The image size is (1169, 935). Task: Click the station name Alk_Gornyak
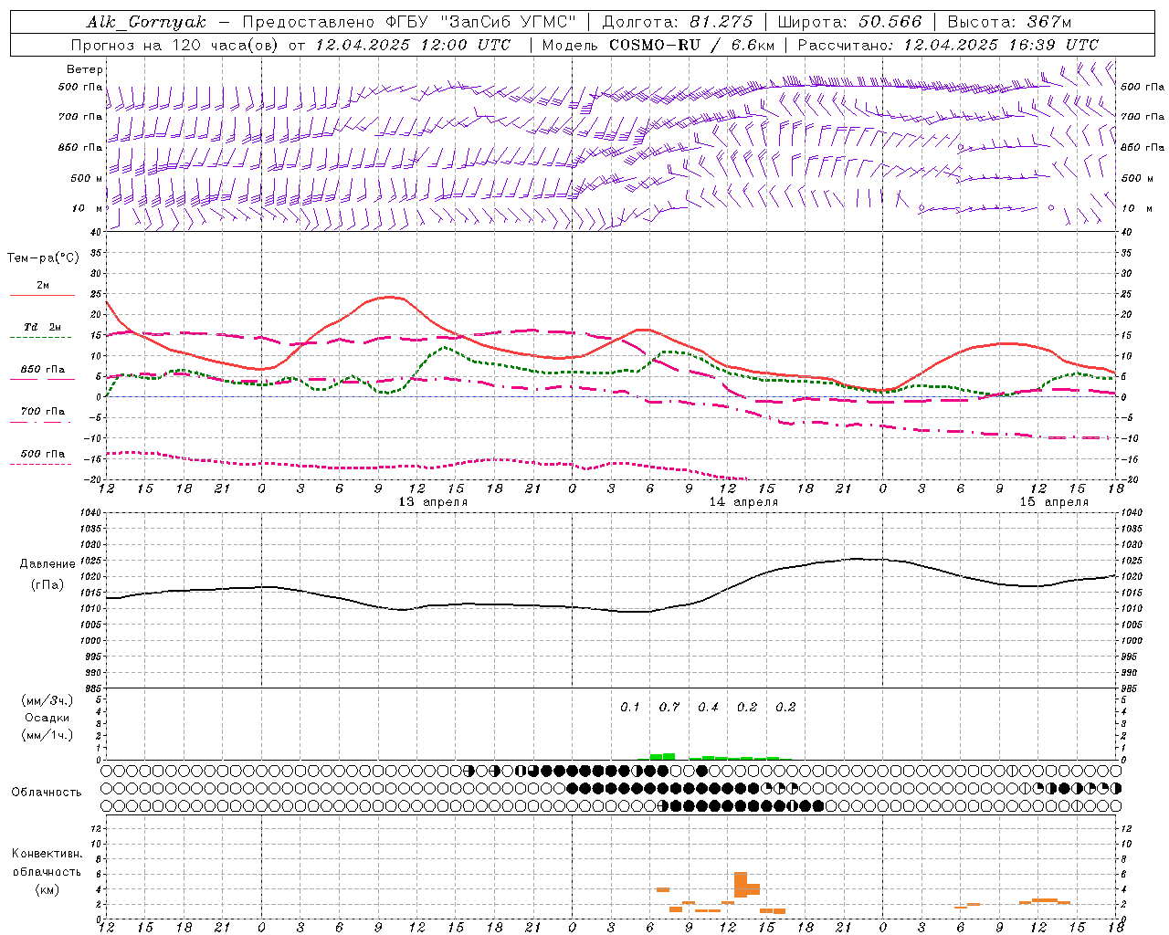146,22
